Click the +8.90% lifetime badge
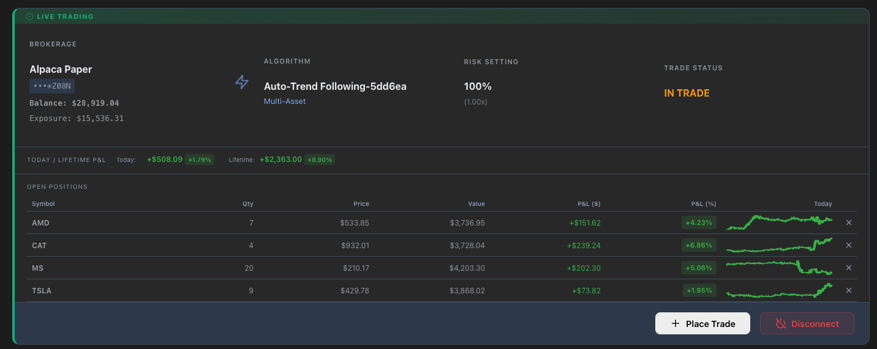The width and height of the screenshot is (877, 349). click(x=320, y=160)
